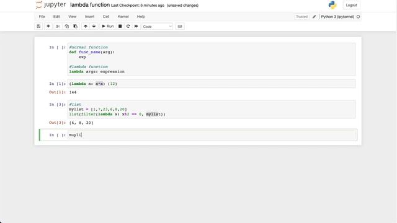Image resolution: width=397 pixels, height=223 pixels.
Task: Open the View menu
Action: [x=72, y=17]
